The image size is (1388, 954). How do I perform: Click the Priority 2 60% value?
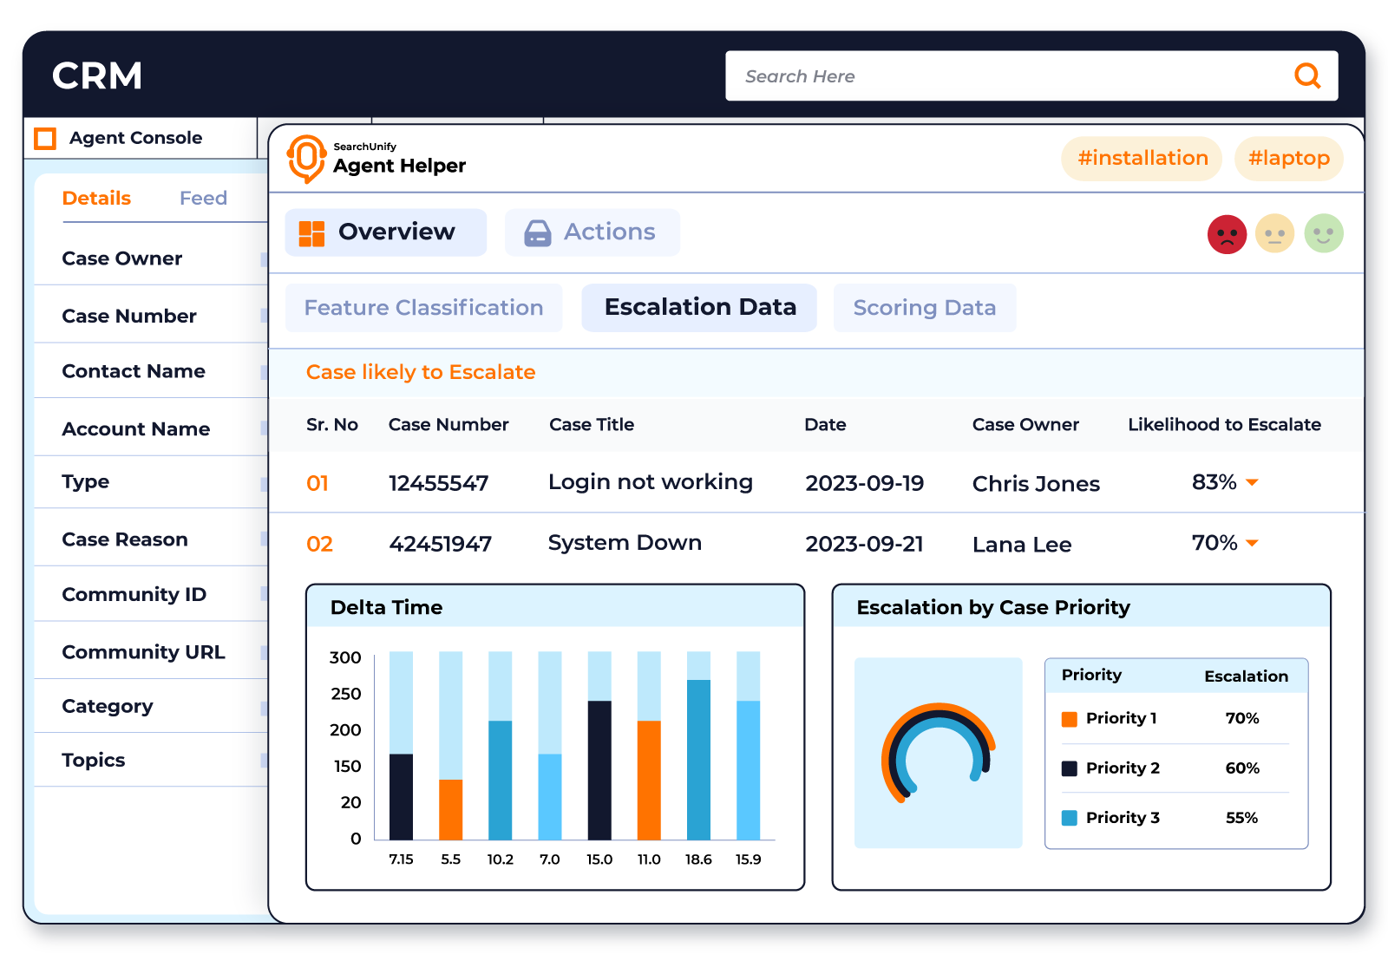click(1242, 768)
